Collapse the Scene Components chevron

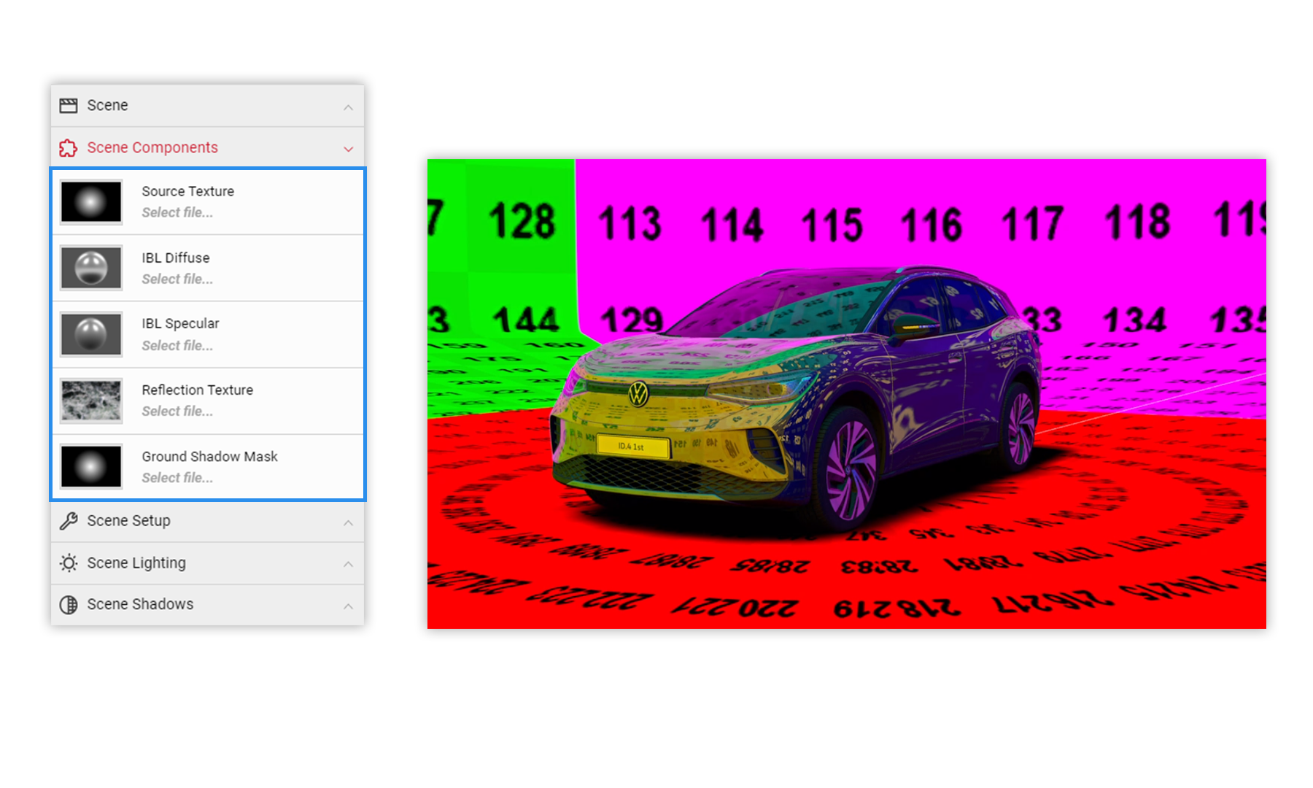click(348, 149)
